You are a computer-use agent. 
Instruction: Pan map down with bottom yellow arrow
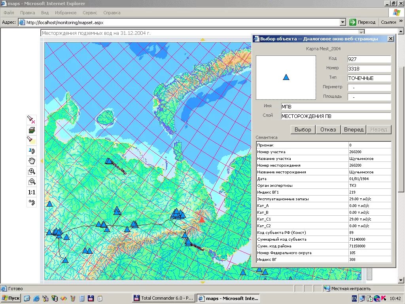(x=203, y=283)
